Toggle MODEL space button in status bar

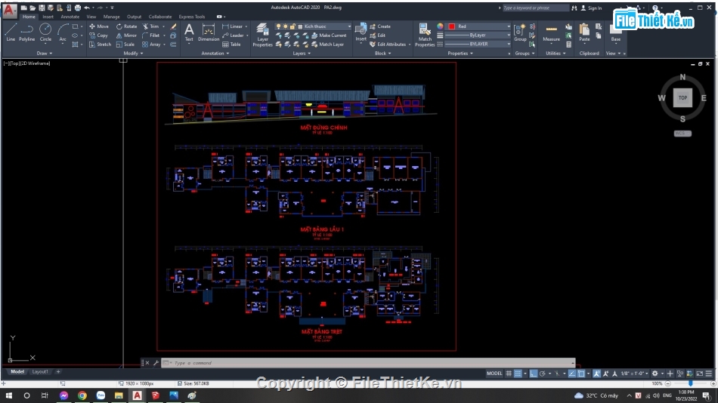(x=494, y=374)
